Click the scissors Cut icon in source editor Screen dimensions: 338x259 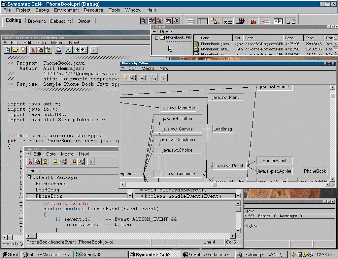coord(33,50)
